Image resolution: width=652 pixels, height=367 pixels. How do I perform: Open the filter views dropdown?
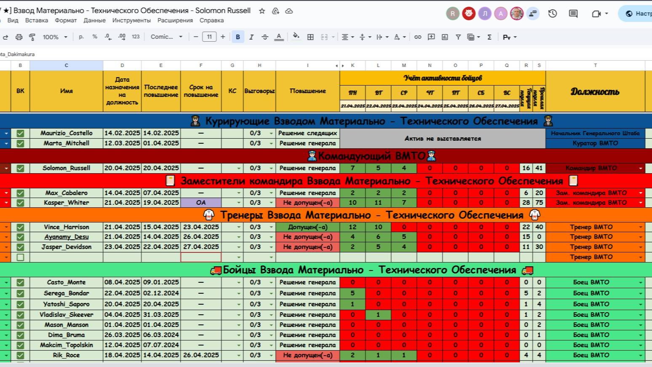point(473,37)
